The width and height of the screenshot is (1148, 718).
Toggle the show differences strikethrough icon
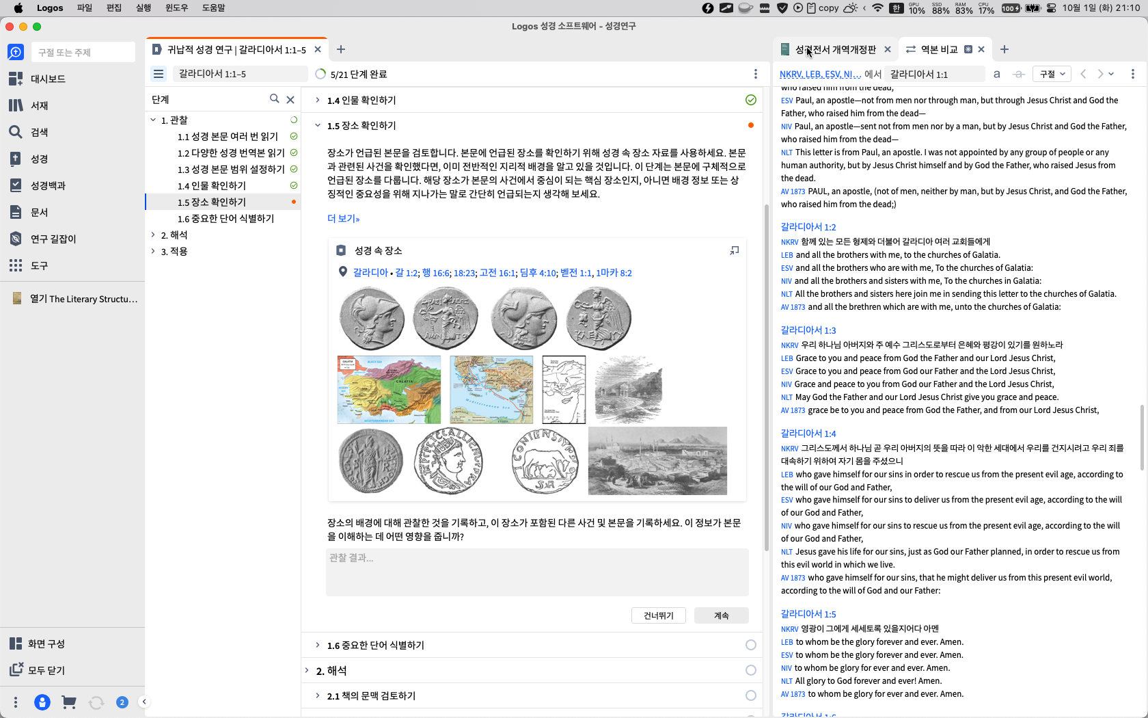click(1019, 74)
